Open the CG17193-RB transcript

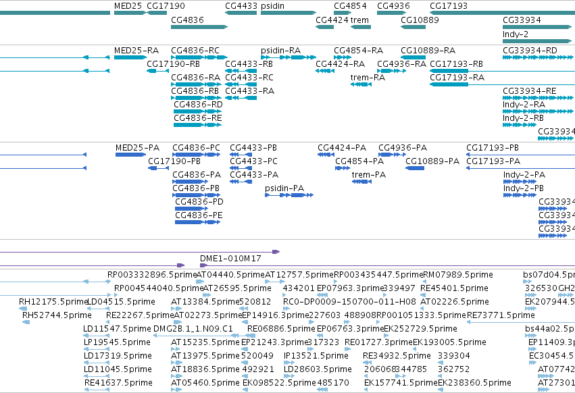[503, 71]
